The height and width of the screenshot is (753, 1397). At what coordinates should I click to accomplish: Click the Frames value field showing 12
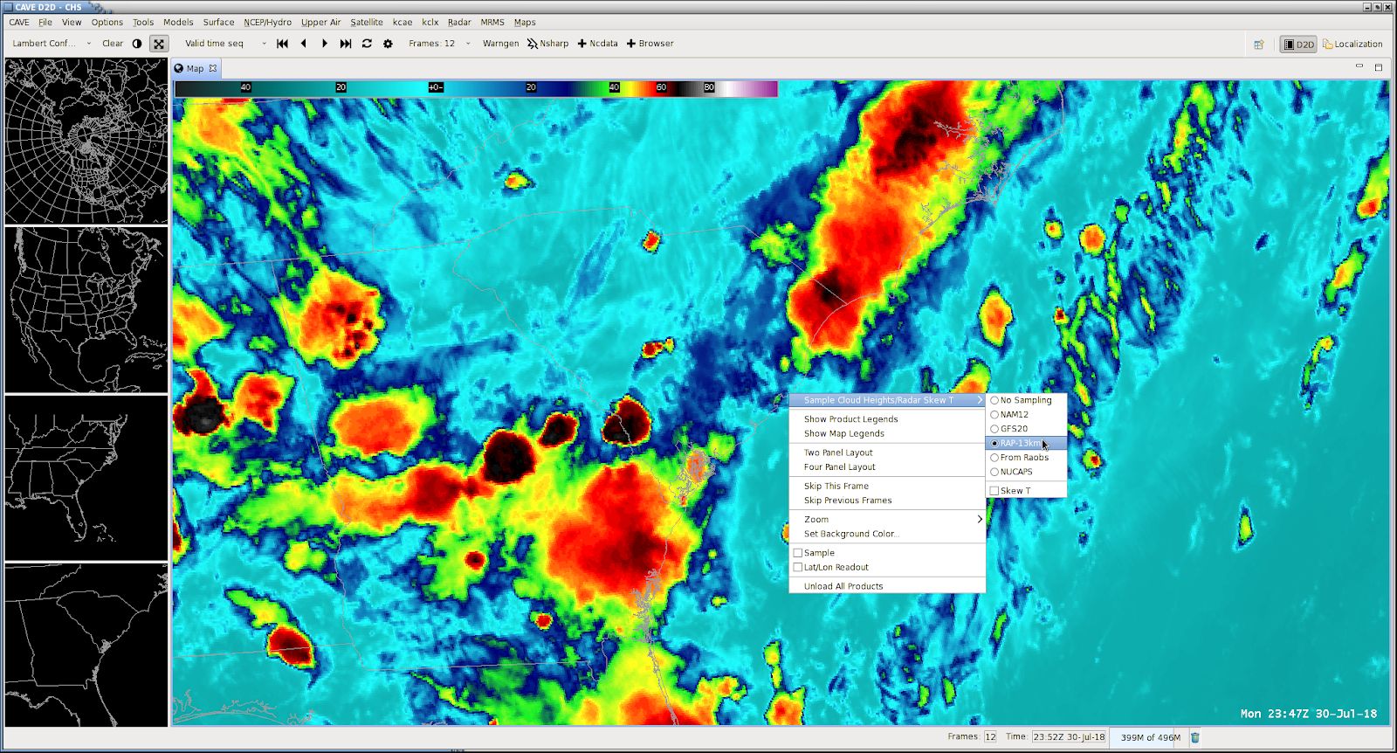990,737
